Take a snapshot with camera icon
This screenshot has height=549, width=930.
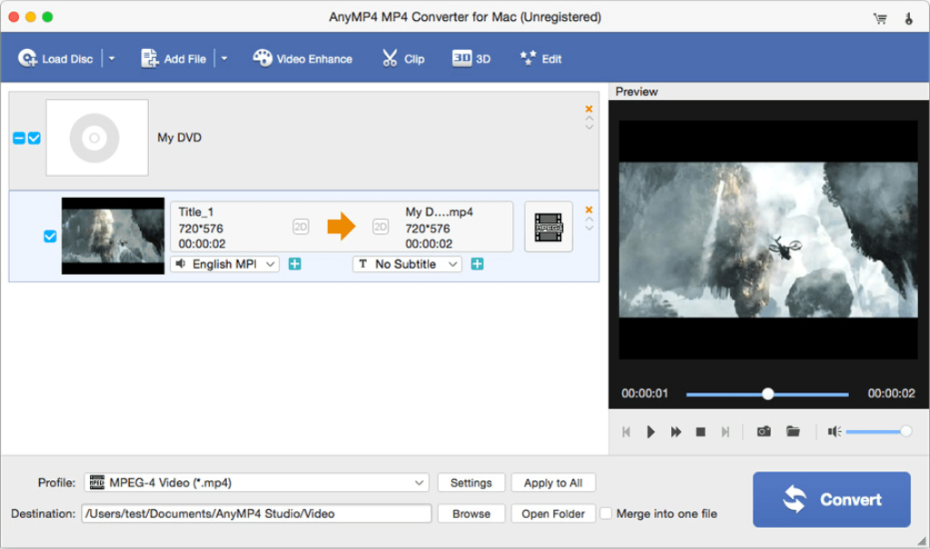coord(764,431)
